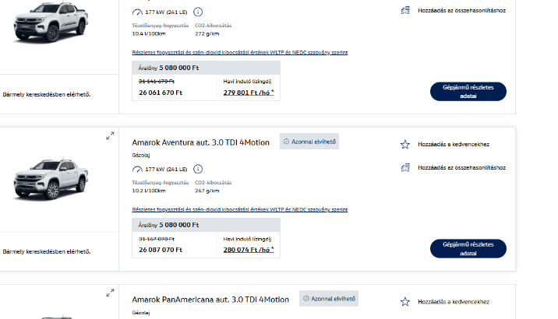Click info icon on Amarok Aventura power
Image resolution: width=558 pixels, height=319 pixels.
pyautogui.click(x=198, y=169)
